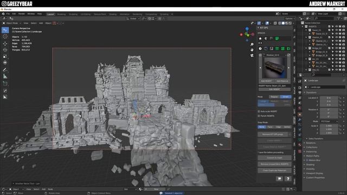Open the Edit menu
The image size is (347, 195).
click(x=14, y=14)
